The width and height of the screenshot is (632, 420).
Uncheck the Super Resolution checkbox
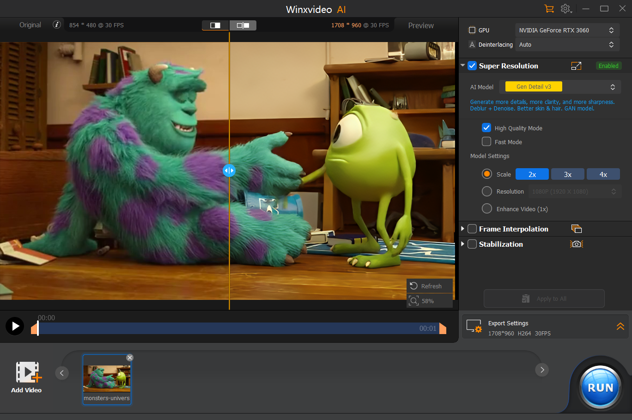coord(472,66)
